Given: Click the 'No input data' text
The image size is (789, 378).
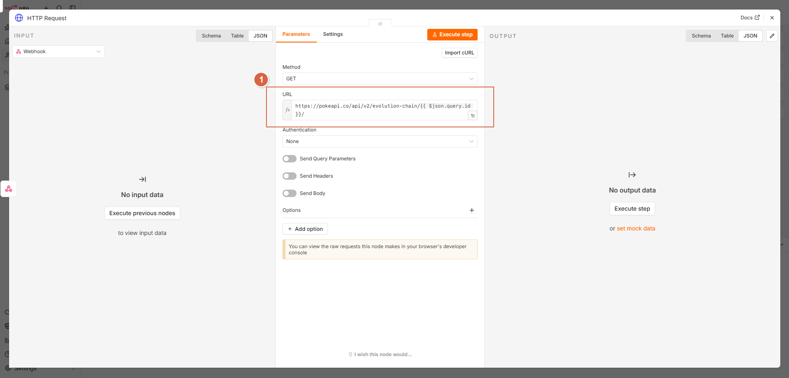Looking at the screenshot, I should pyautogui.click(x=142, y=195).
